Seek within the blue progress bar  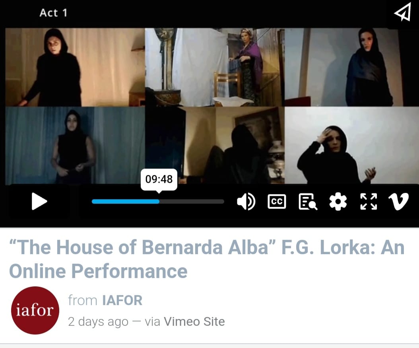click(x=125, y=202)
